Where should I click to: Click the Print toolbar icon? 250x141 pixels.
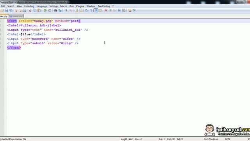point(24,11)
